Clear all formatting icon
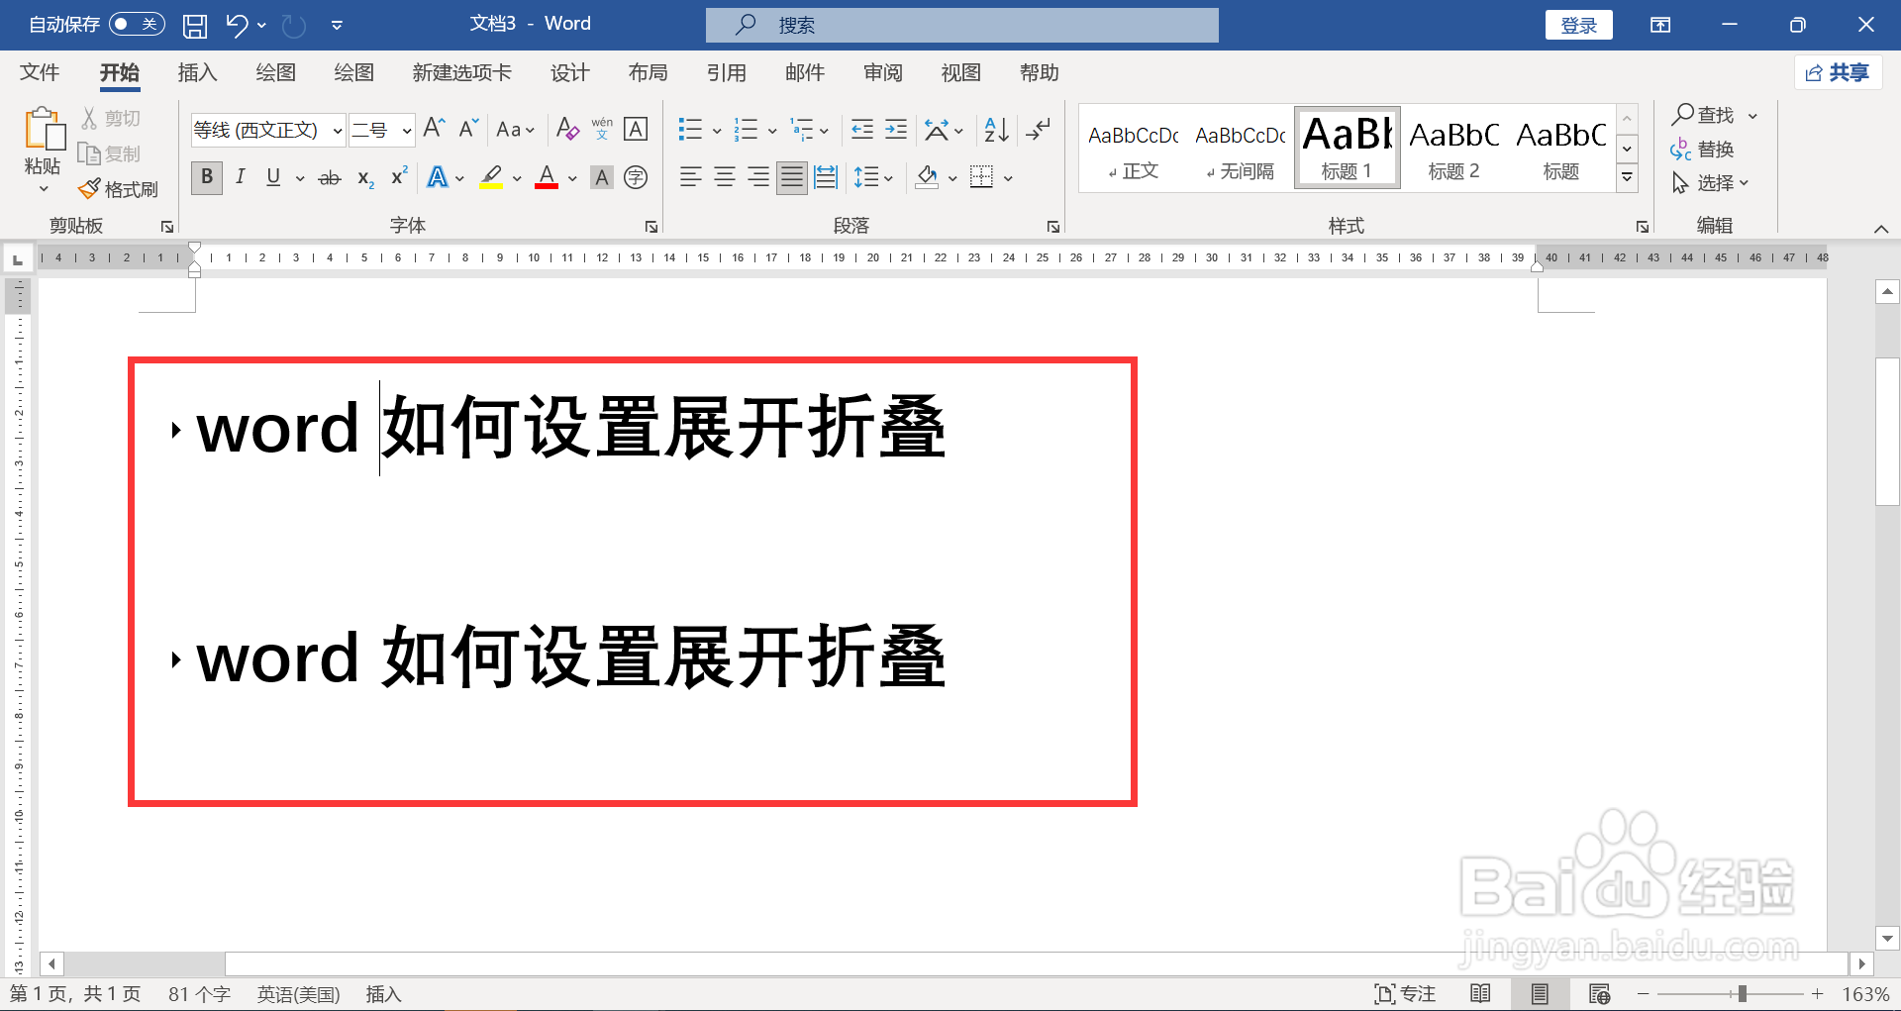 click(567, 129)
